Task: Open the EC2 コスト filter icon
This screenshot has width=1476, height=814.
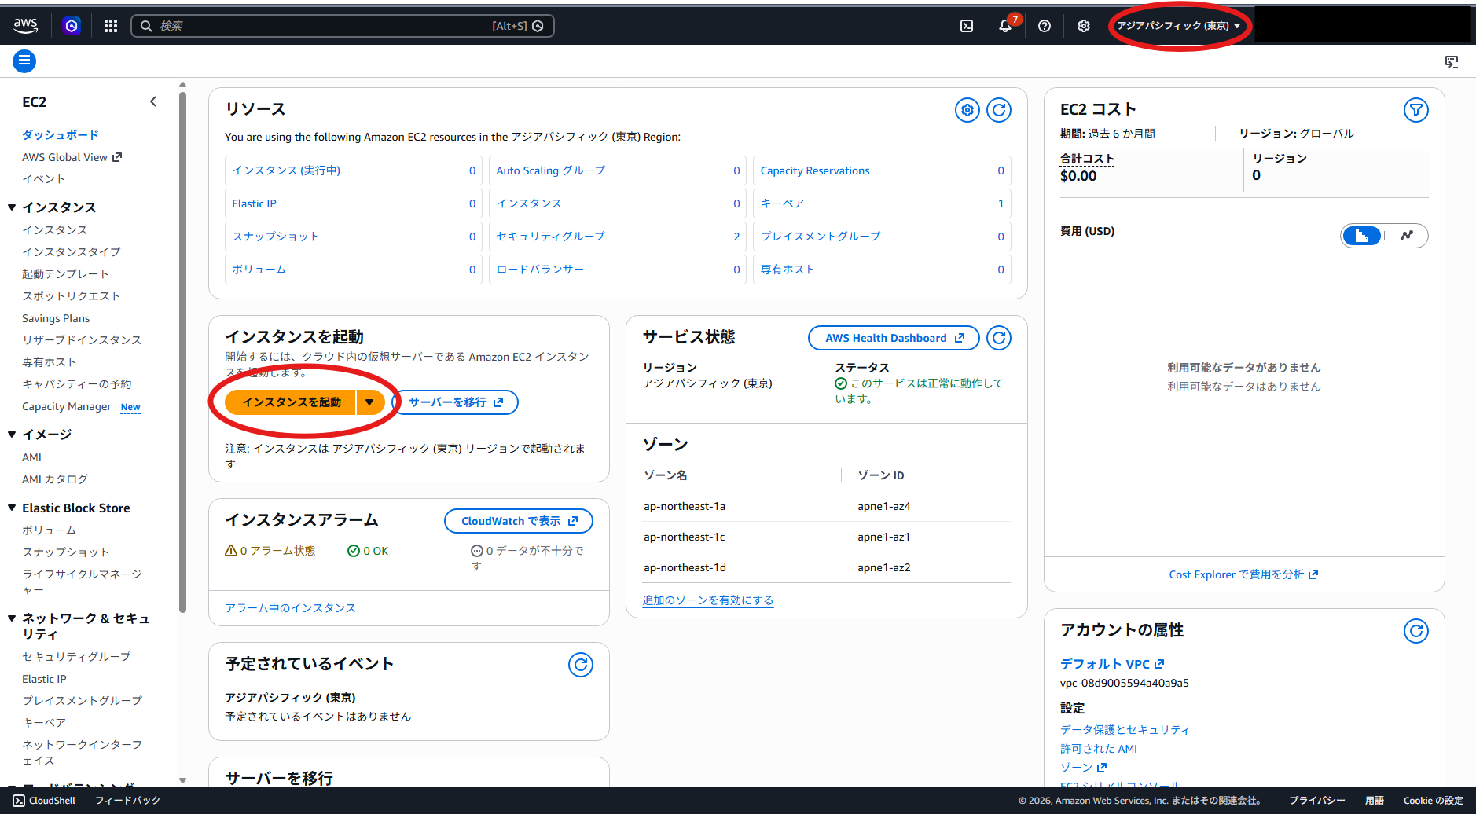Action: pyautogui.click(x=1416, y=110)
